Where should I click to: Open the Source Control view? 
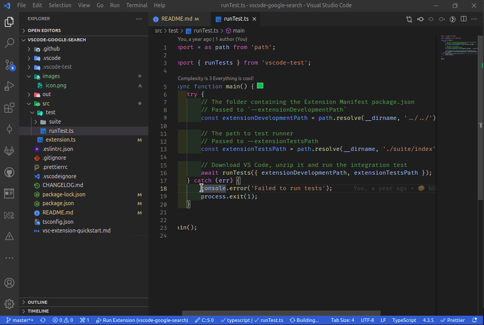pyautogui.click(x=9, y=65)
